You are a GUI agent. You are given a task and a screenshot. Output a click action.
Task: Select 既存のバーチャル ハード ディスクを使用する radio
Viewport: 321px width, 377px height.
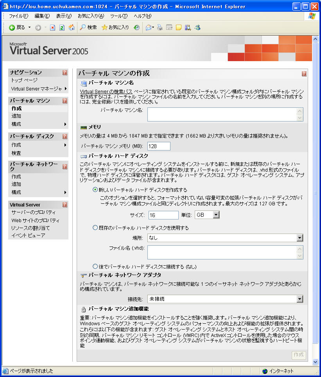coord(95,227)
